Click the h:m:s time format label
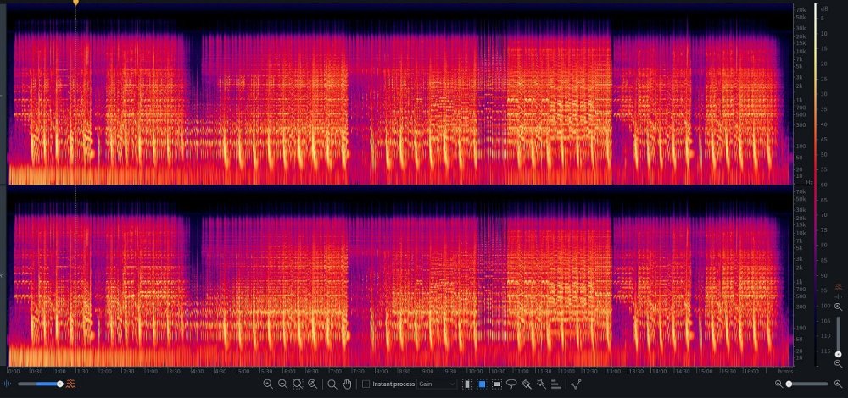This screenshot has width=848, height=398. [785, 371]
